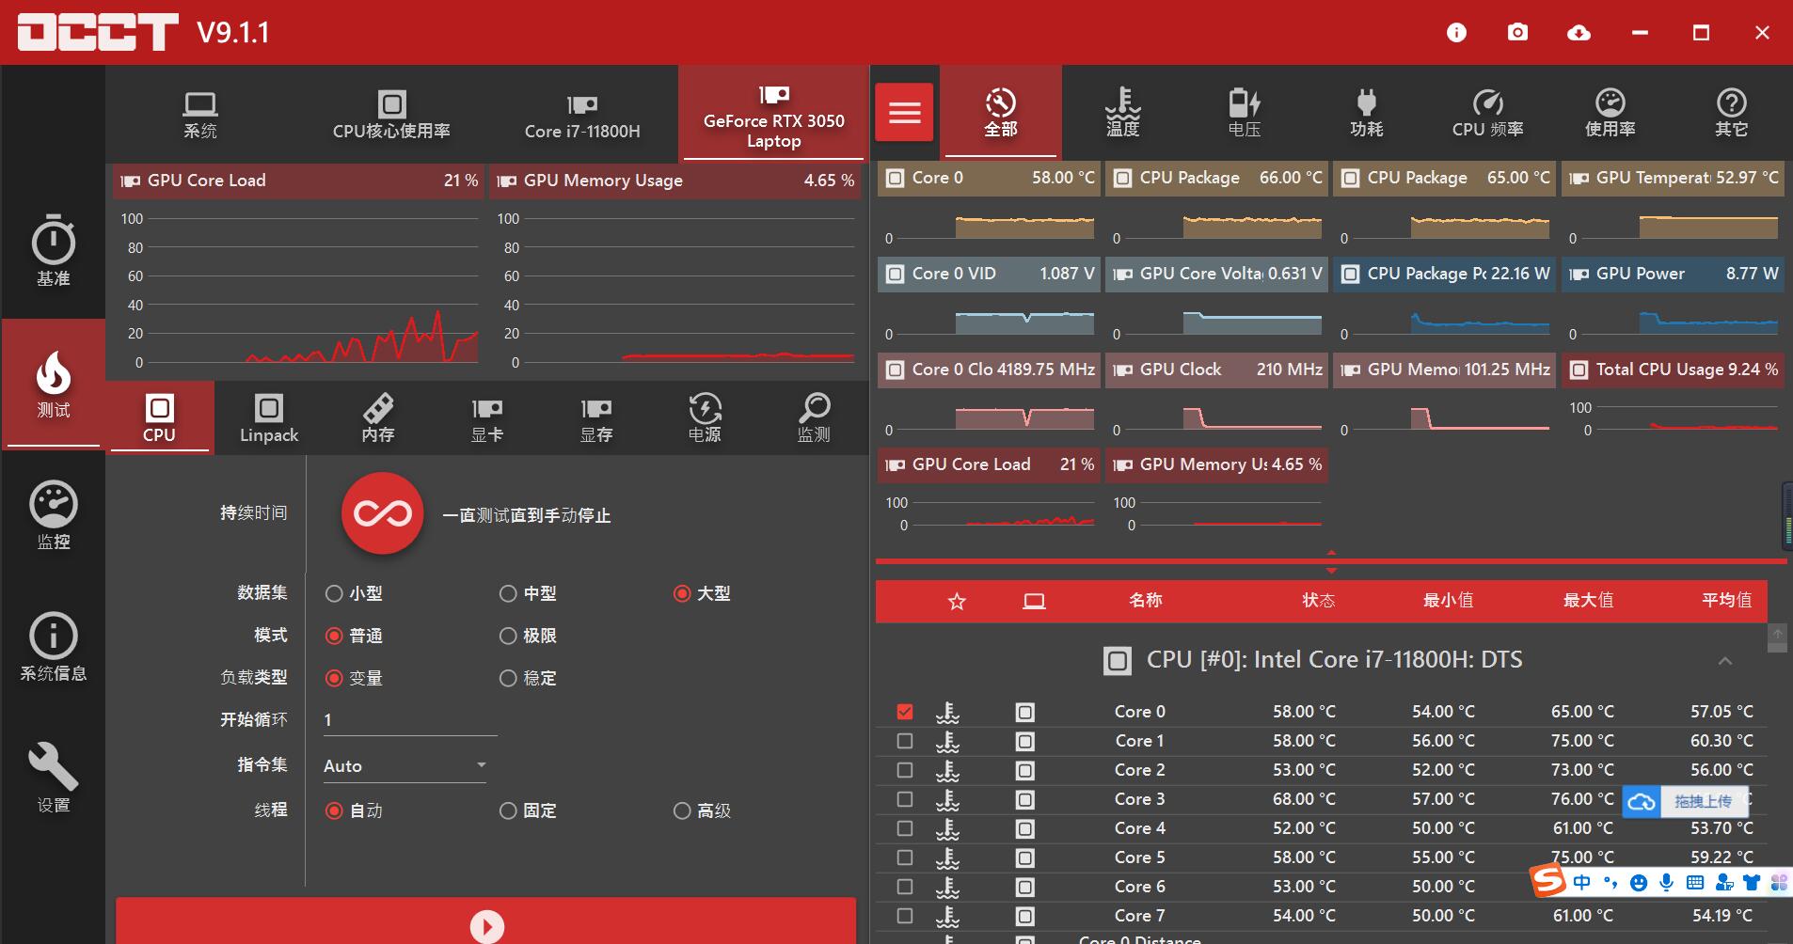This screenshot has width=1793, height=944.
Task: Take a screenshot with camera icon
Action: click(x=1517, y=33)
